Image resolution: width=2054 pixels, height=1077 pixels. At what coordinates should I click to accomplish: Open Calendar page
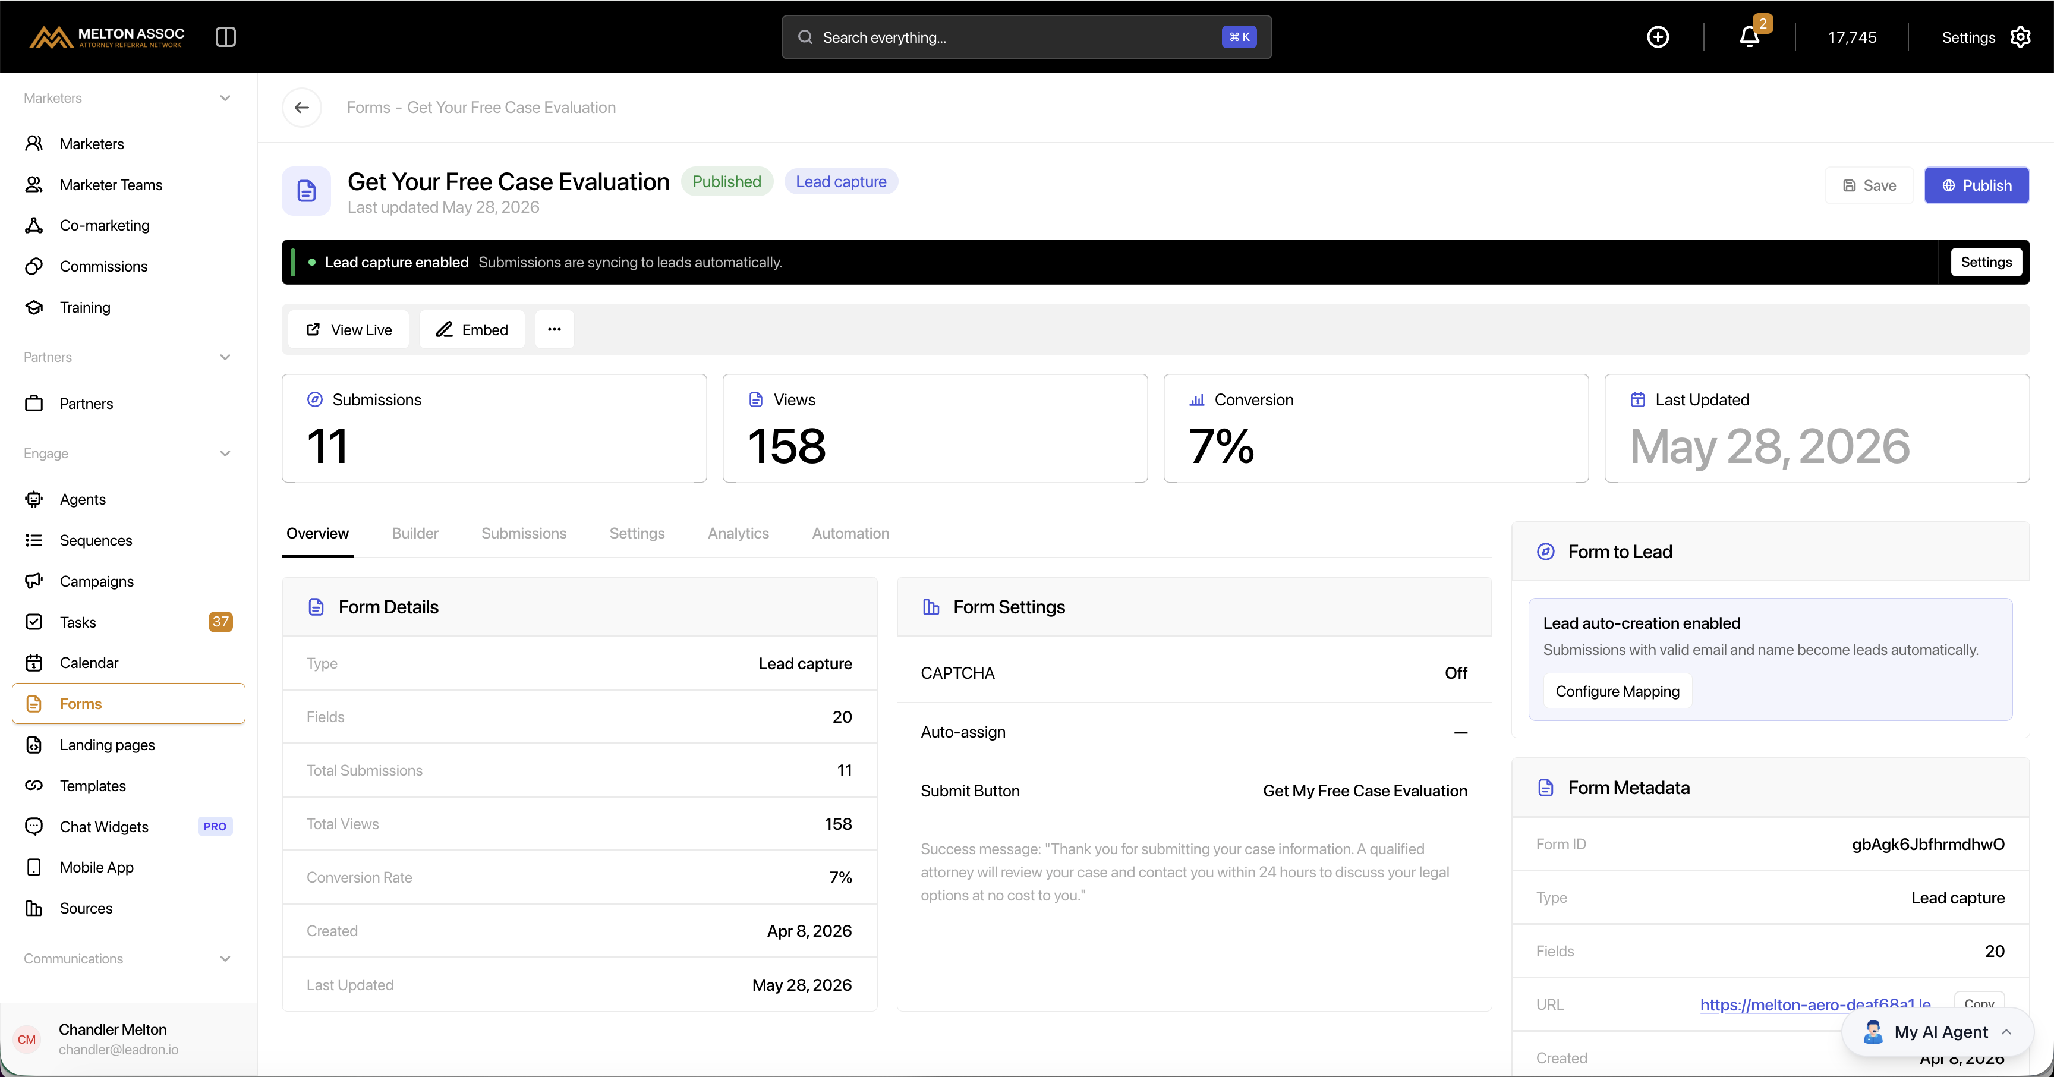point(129,663)
